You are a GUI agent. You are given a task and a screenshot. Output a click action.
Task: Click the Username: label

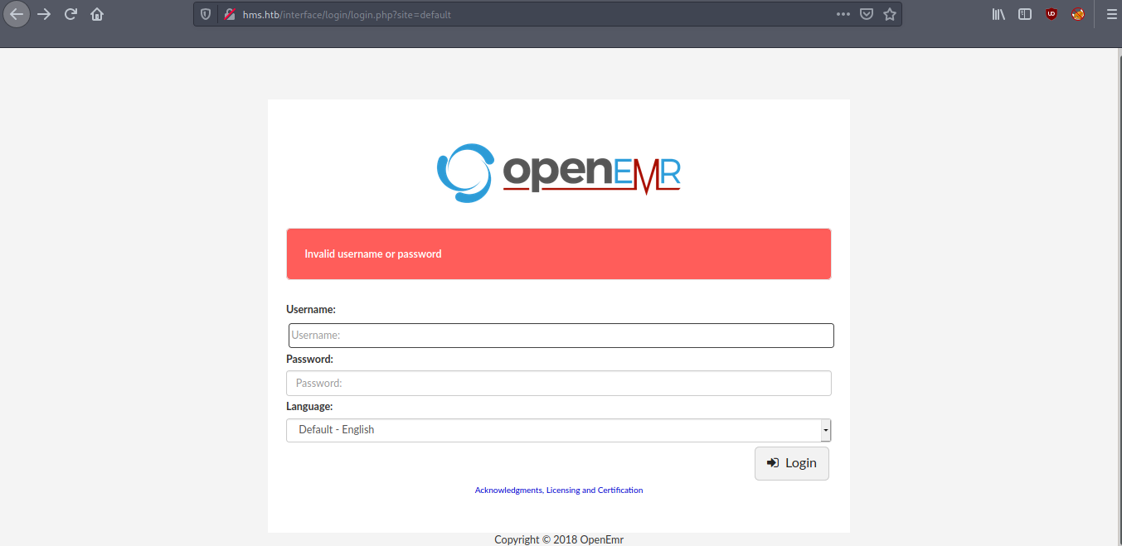click(x=311, y=309)
